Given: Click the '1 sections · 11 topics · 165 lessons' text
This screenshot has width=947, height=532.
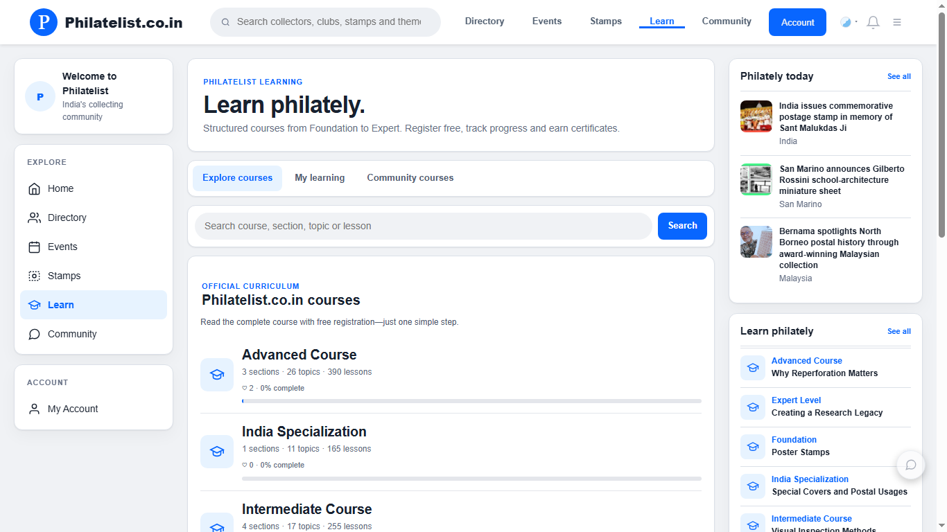Looking at the screenshot, I should click(306, 449).
